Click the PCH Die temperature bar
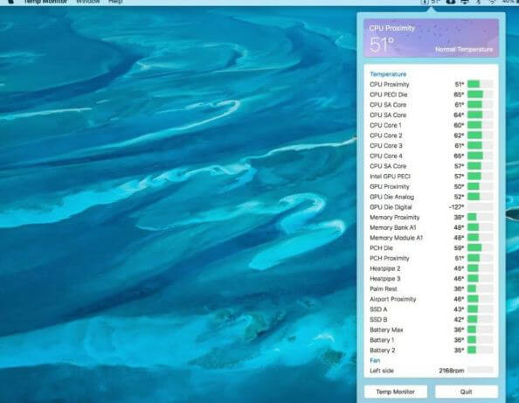Image resolution: width=519 pixels, height=403 pixels. 480,247
